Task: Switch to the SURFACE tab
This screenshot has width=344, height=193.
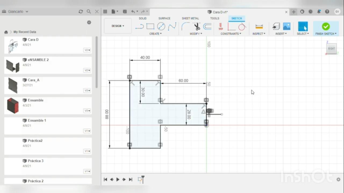Action: 164,18
